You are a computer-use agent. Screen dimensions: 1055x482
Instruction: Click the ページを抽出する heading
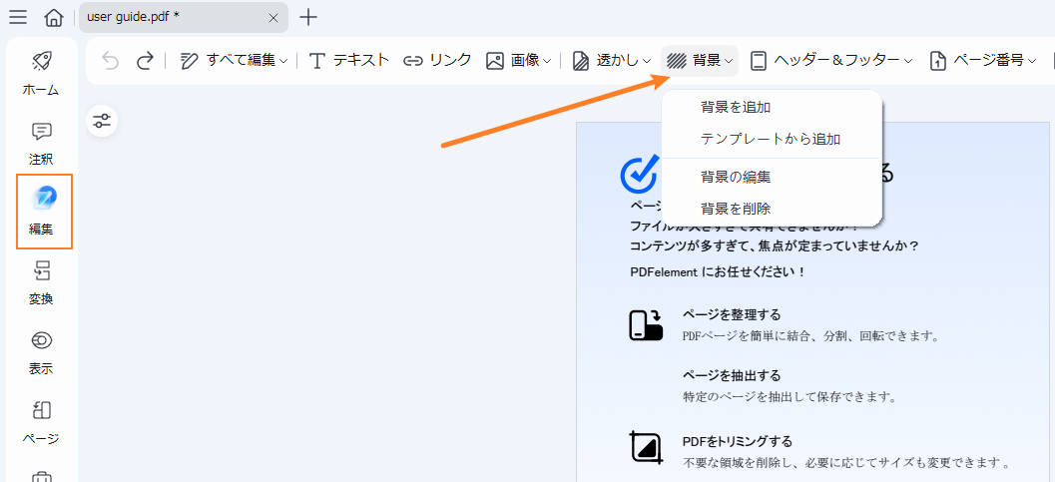[732, 375]
